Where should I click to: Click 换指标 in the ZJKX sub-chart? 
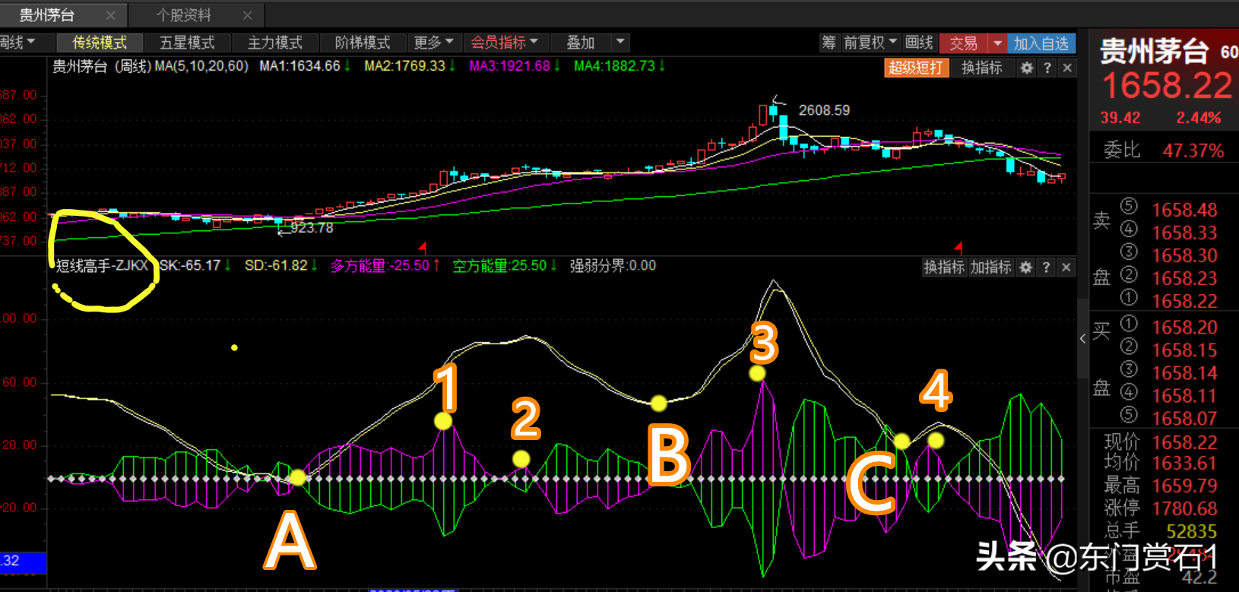(x=943, y=268)
